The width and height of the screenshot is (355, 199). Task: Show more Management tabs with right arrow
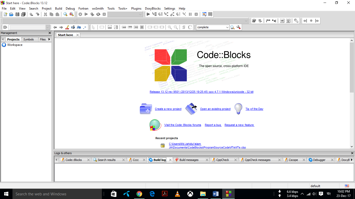tap(49, 39)
